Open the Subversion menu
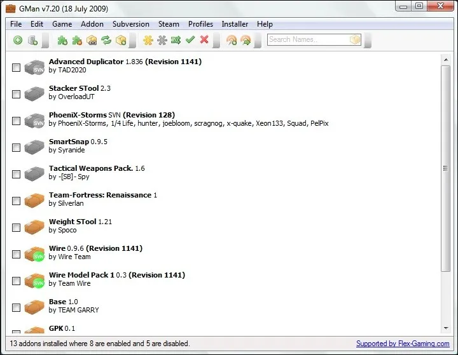Image resolution: width=458 pixels, height=355 pixels. 130,24
